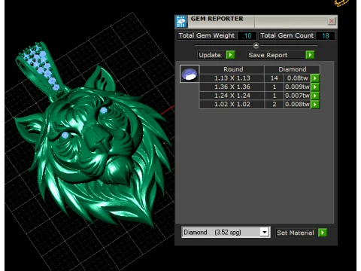Click the green arrow in the 1.36 X 1.36 row
This screenshot has height=271, width=361.
click(x=315, y=87)
